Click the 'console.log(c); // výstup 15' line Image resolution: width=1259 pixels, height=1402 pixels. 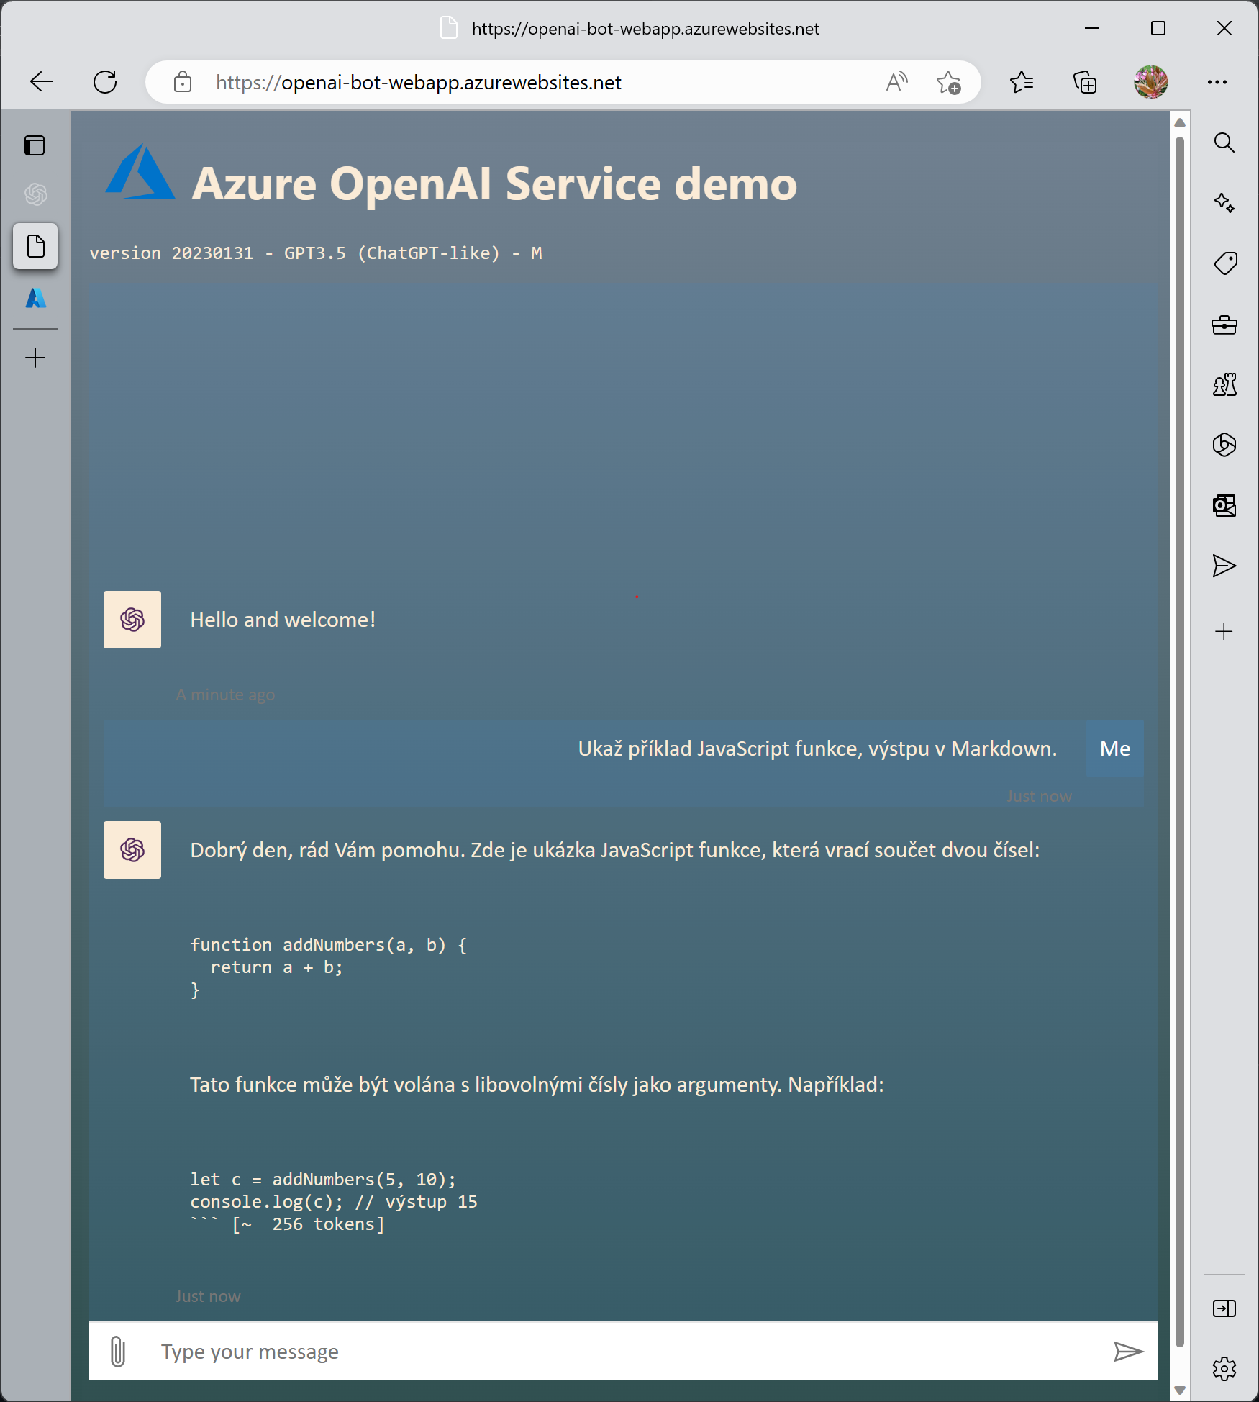pos(334,1202)
